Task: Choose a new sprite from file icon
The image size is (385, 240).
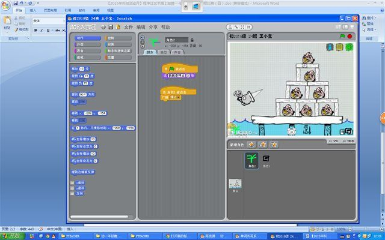Action: pos(263,145)
